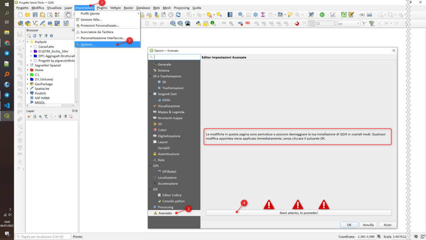This screenshot has height=240, width=426.
Task: Click the snapping magnet icon
Action: tap(297, 23)
